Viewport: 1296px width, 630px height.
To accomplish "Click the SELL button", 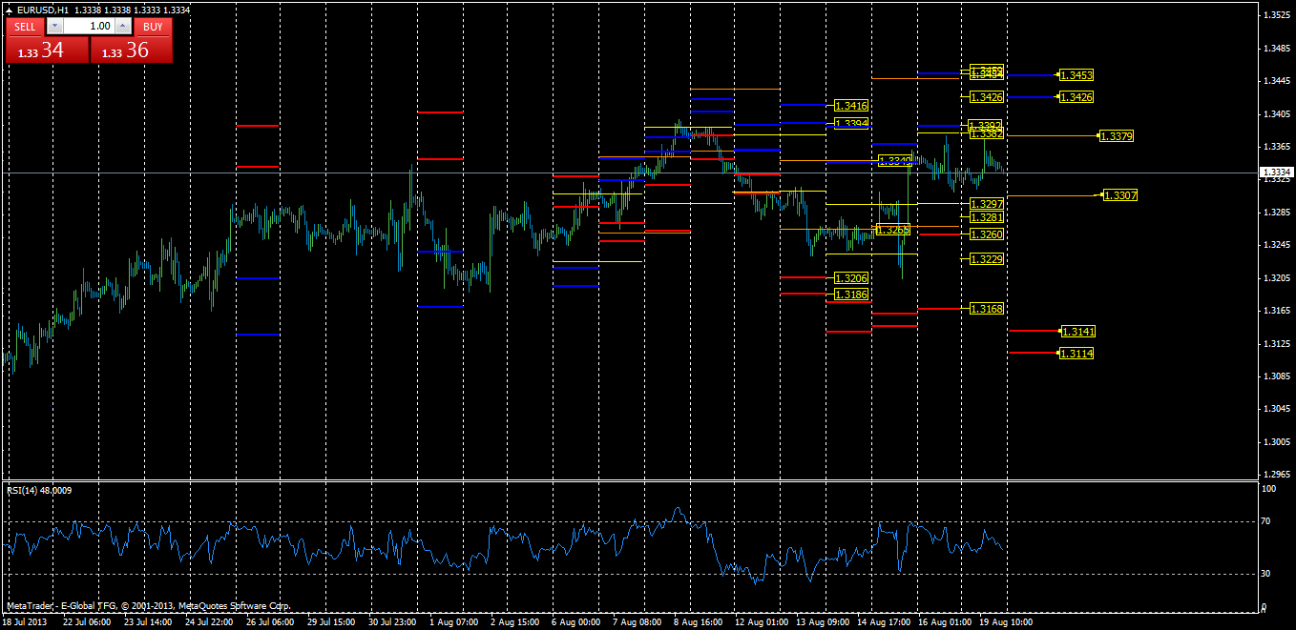I will [25, 27].
